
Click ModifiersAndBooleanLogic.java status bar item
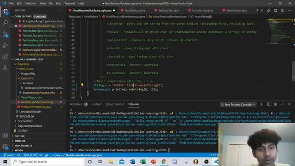(x=84, y=155)
